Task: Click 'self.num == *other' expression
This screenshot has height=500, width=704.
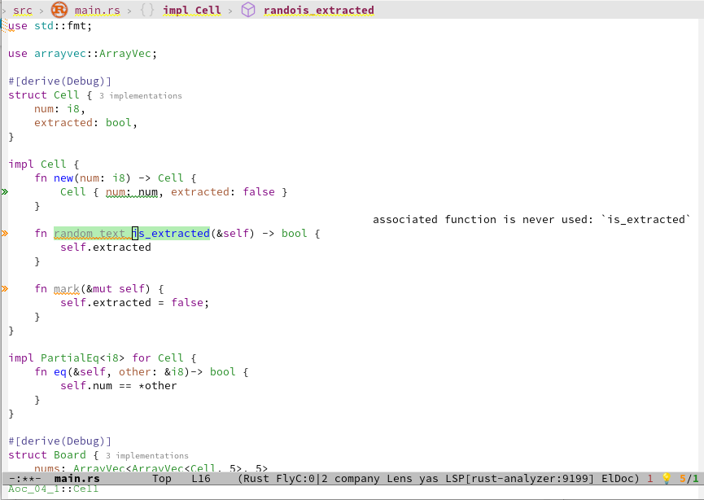Action: tap(119, 385)
